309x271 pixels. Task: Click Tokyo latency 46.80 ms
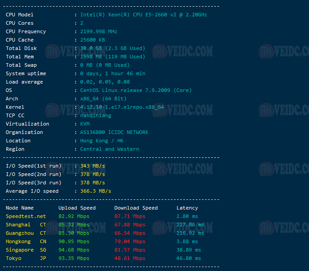(188, 259)
